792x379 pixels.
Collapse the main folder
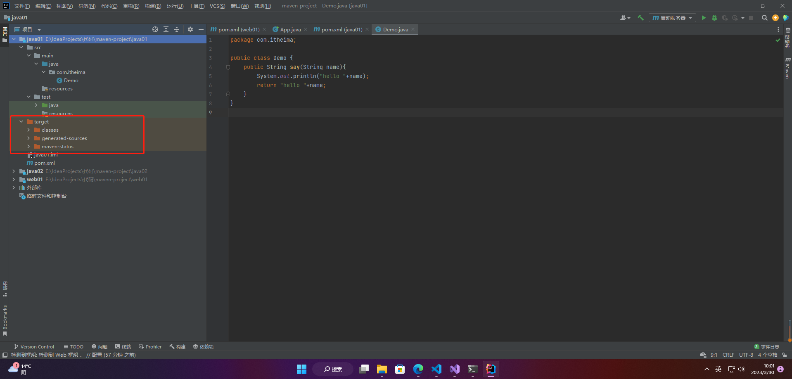(x=29, y=56)
